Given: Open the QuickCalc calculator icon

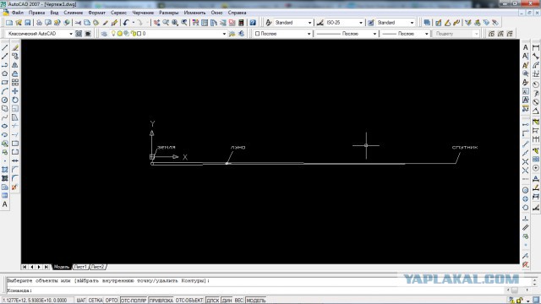Looking at the screenshot, I should [241, 23].
